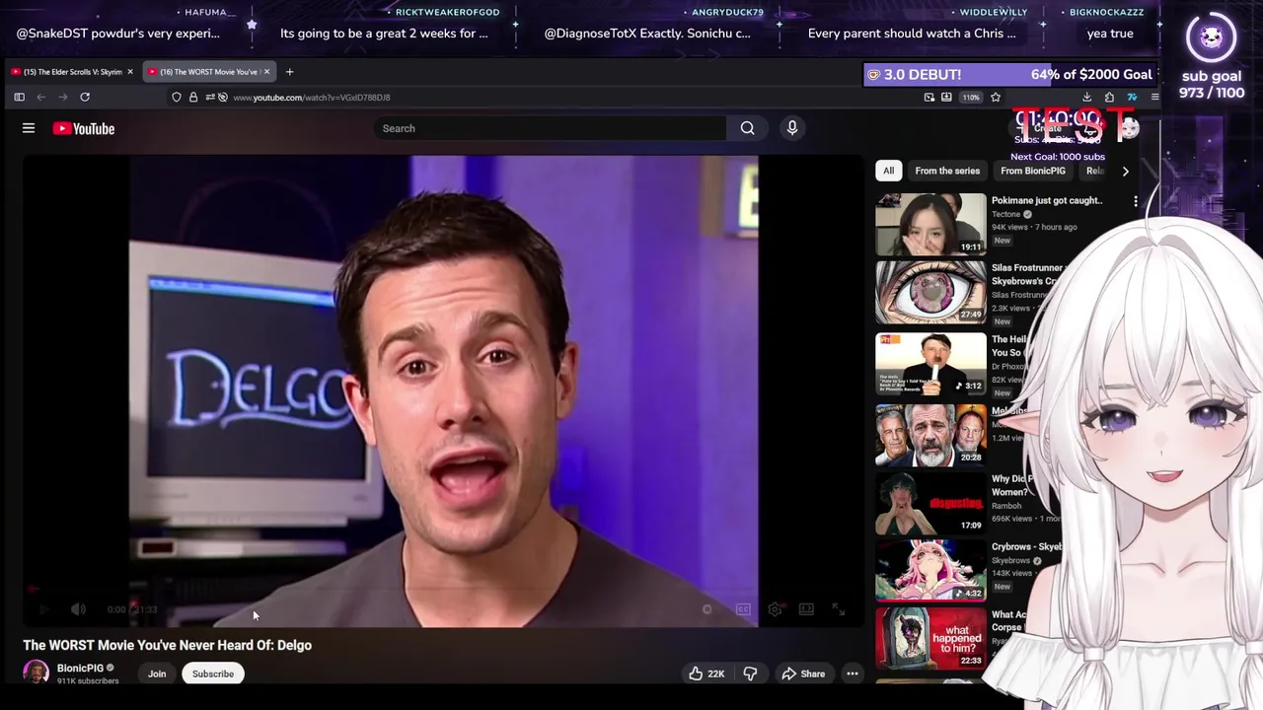Image resolution: width=1263 pixels, height=710 pixels.
Task: Play the video with the play button
Action: click(x=43, y=609)
